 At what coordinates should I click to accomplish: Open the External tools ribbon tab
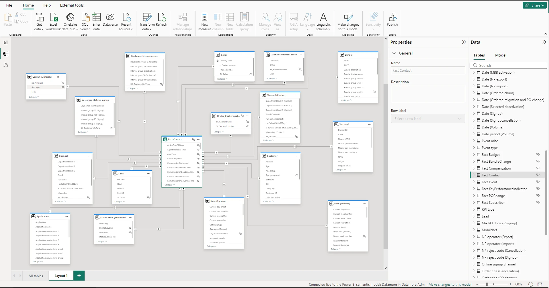click(x=72, y=5)
